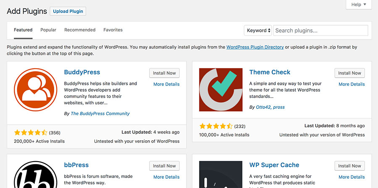Click the BuddyPress plugin icon

coord(35,90)
